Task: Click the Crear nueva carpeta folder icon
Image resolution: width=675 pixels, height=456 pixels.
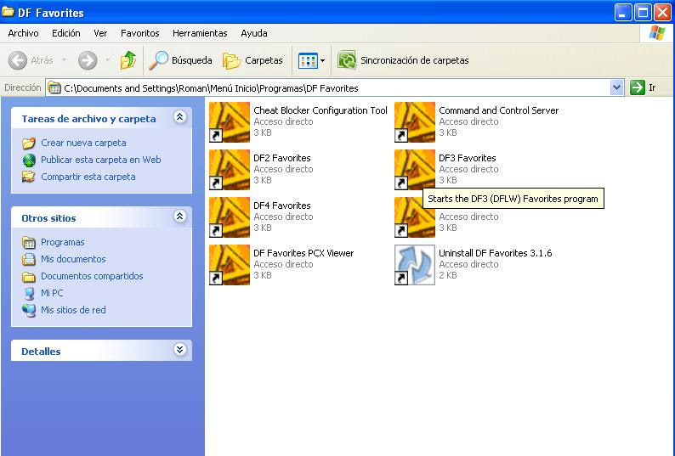Action: coord(29,143)
